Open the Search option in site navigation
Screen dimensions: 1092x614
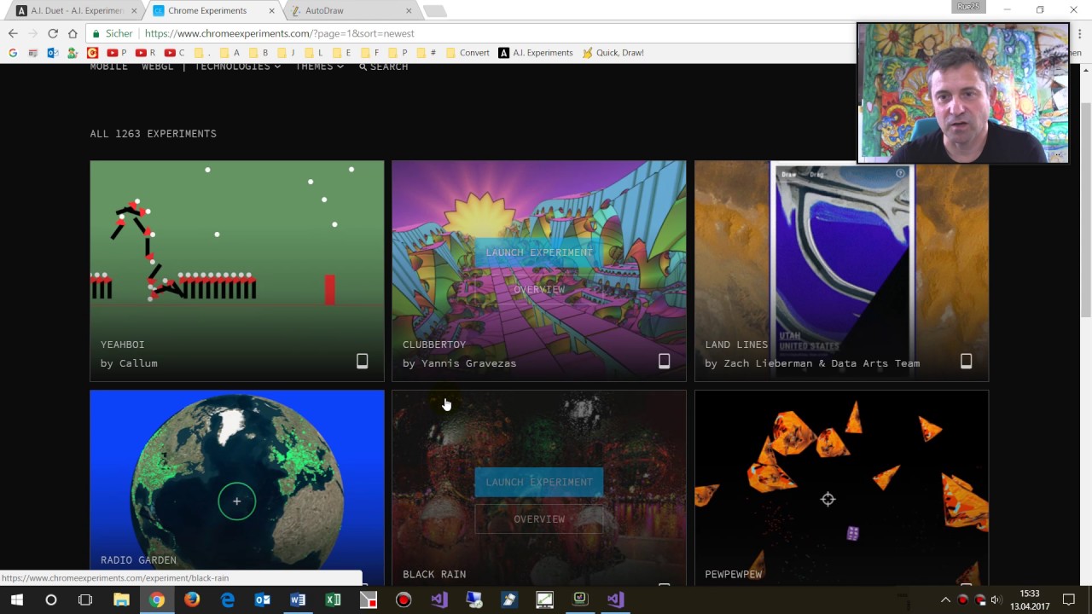pos(383,67)
